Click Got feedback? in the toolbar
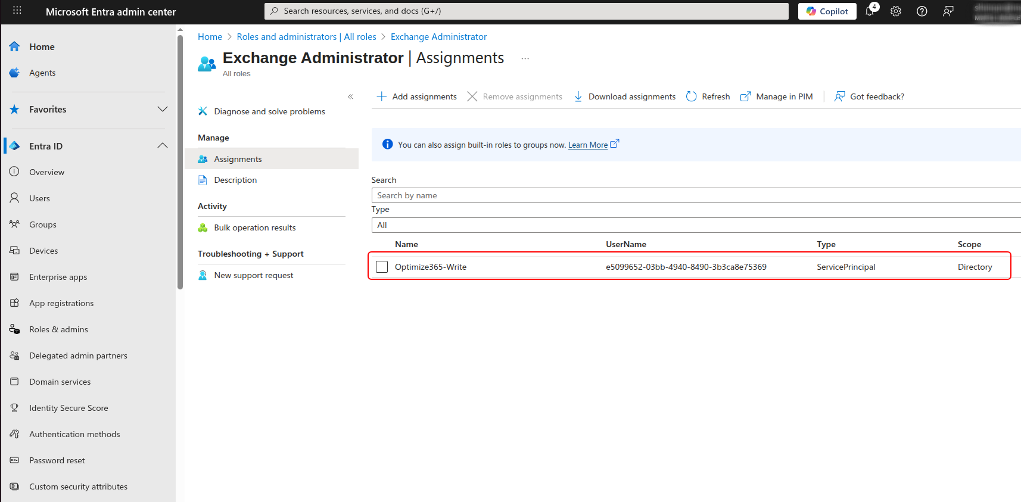The height and width of the screenshot is (502, 1021). coord(869,96)
